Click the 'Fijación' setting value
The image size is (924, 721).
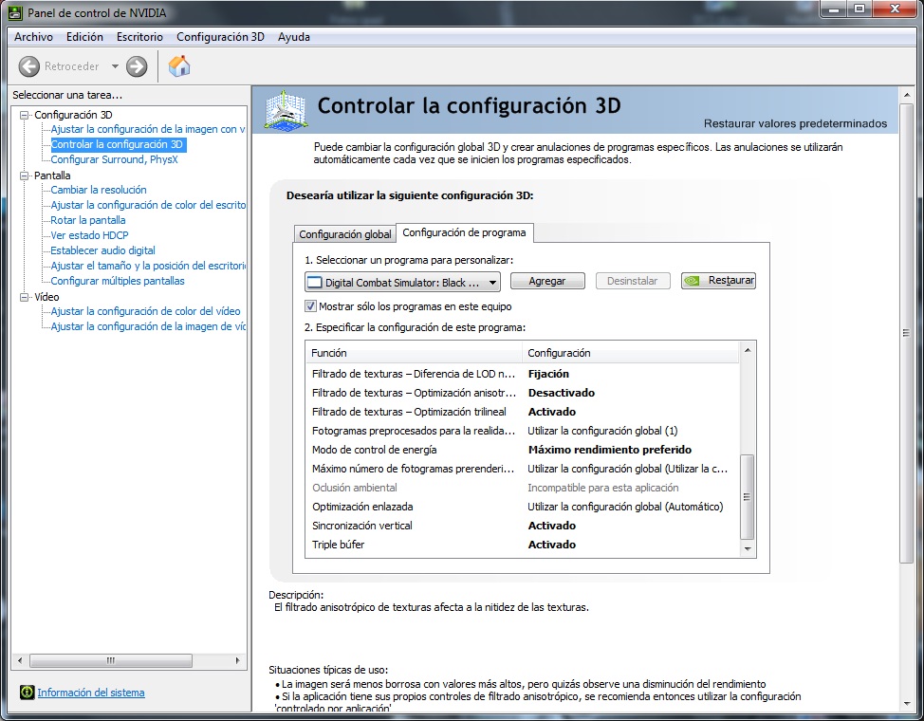[548, 374]
